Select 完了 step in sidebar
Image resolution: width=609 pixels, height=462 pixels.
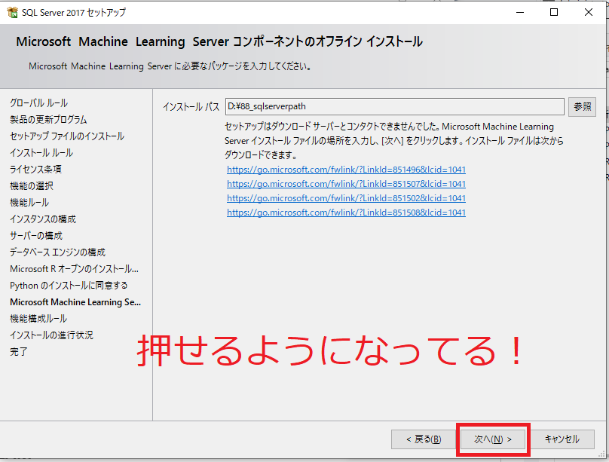[x=19, y=352]
